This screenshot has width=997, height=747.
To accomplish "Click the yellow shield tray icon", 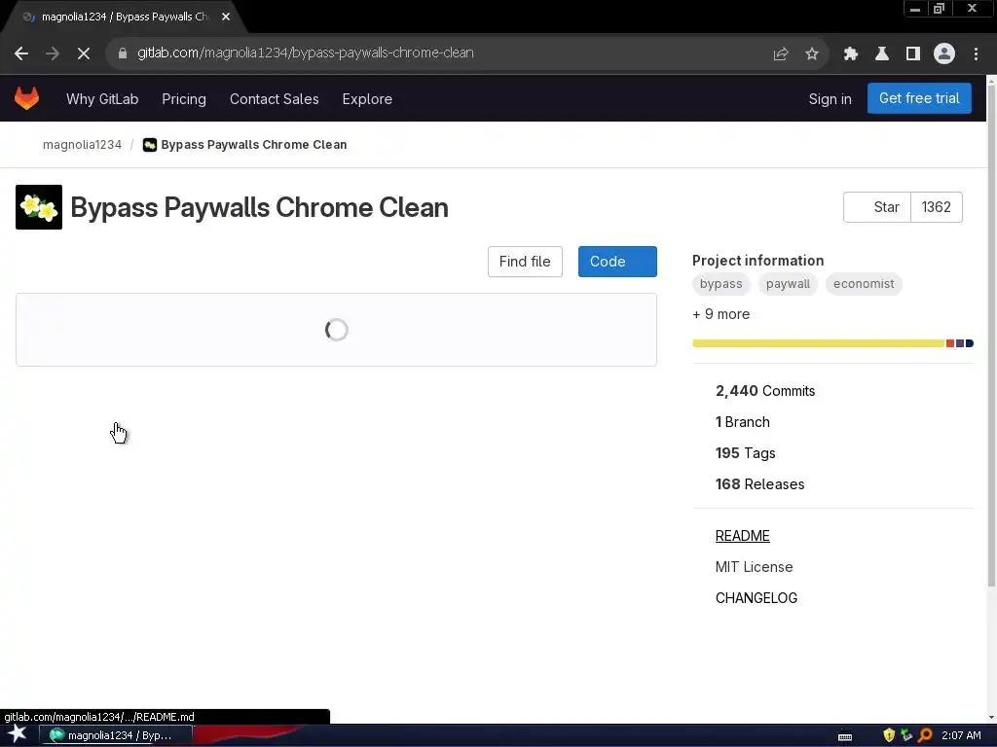I will click(889, 735).
